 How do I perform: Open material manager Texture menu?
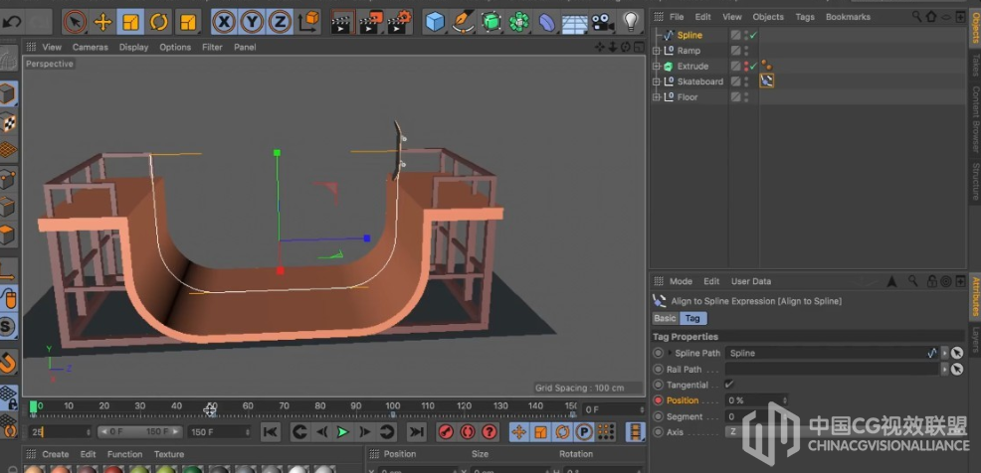point(169,454)
